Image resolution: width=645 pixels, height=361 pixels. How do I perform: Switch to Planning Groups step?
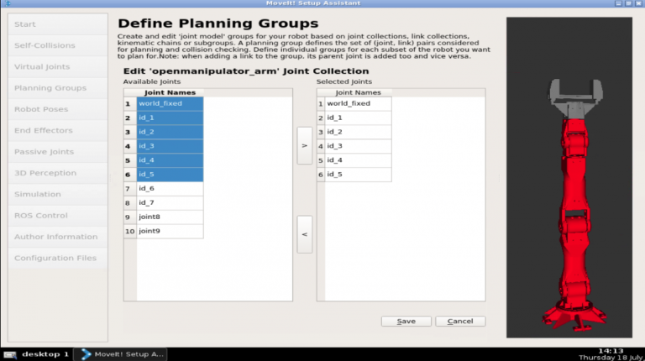coord(58,88)
